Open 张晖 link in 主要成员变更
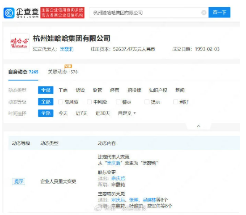The image size is (246, 215). 134,200
